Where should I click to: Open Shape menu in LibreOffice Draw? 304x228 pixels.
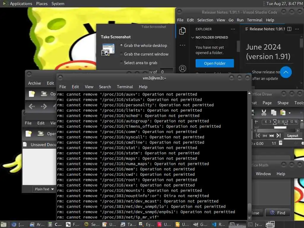(283, 103)
